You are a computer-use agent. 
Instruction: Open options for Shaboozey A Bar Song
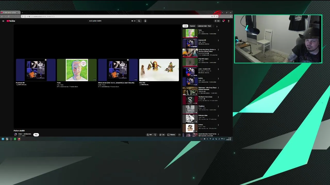218,88
